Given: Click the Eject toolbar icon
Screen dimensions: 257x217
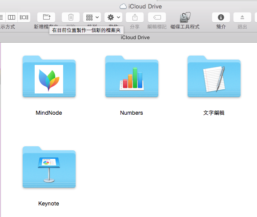Looking at the screenshot, I should [x=242, y=17].
